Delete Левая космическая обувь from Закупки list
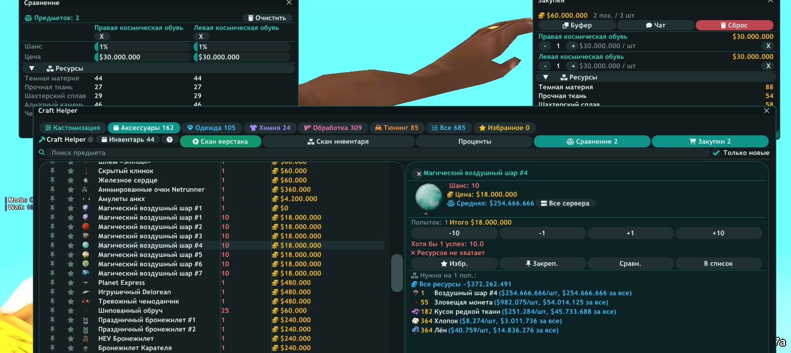791x353 pixels. point(768,66)
